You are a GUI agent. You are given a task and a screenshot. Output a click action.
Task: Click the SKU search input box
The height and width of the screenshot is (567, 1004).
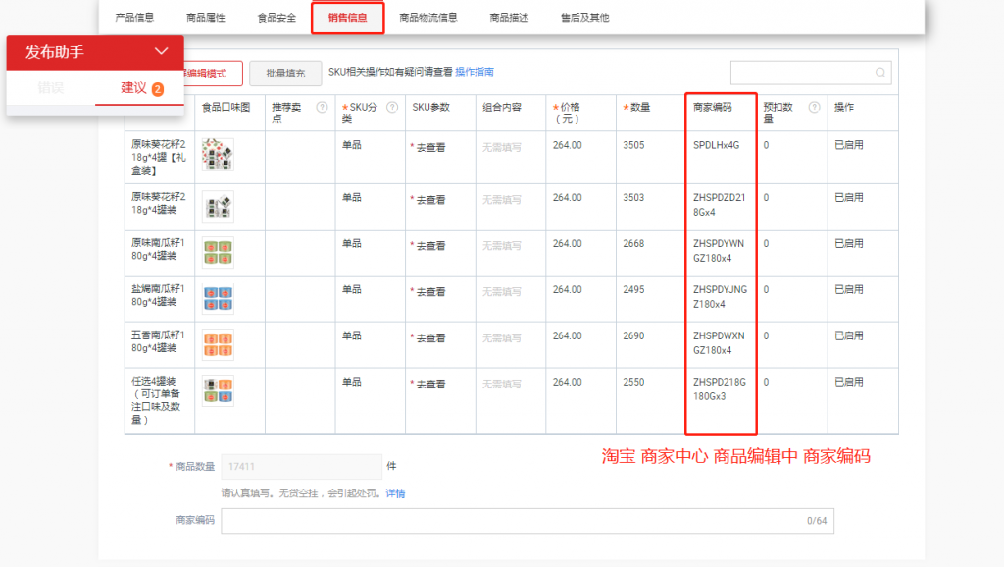pyautogui.click(x=801, y=73)
